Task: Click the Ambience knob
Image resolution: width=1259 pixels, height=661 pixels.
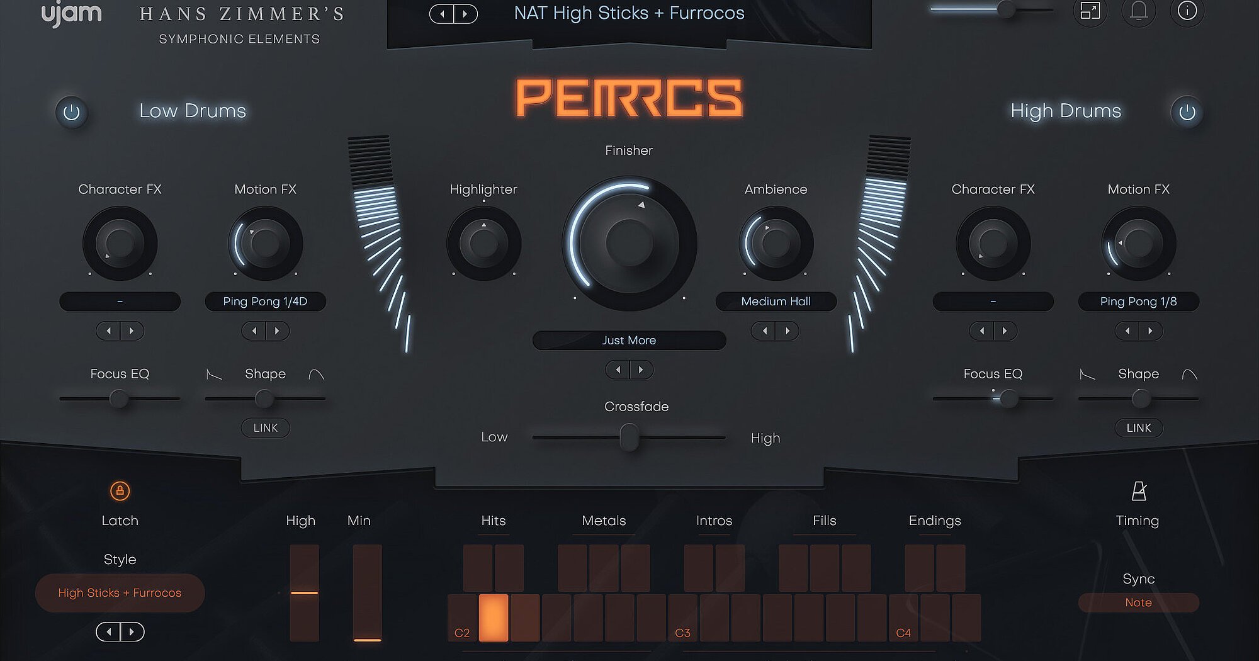Action: (776, 242)
